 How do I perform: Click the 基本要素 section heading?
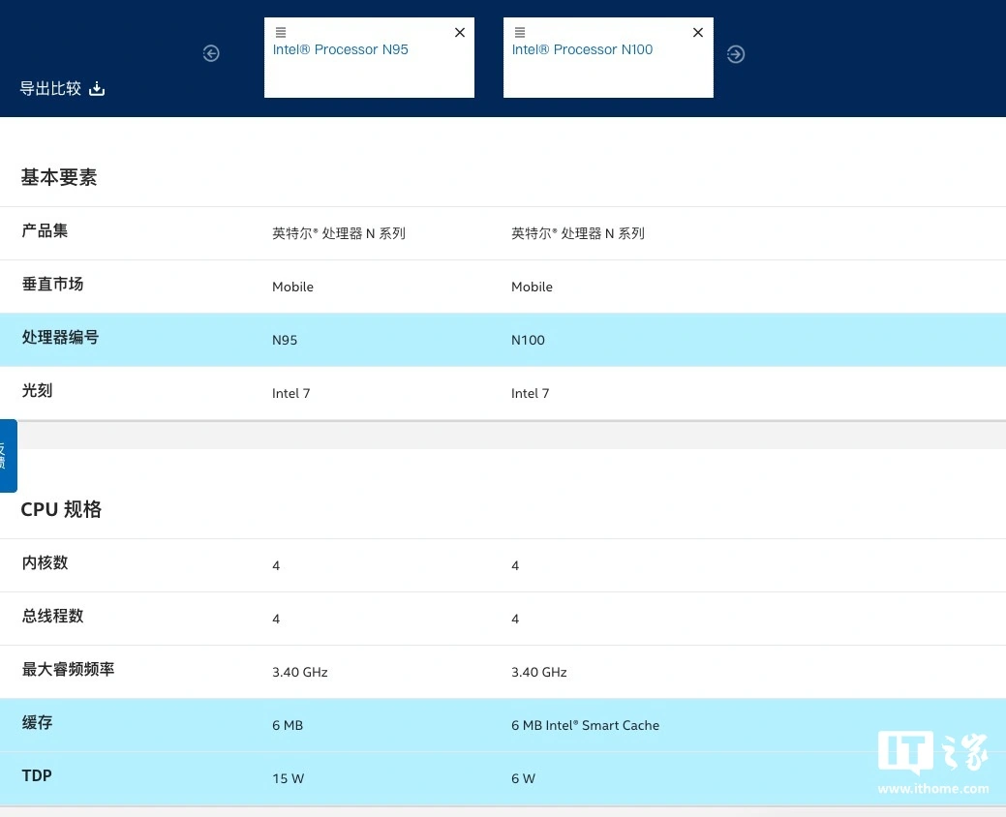point(59,178)
